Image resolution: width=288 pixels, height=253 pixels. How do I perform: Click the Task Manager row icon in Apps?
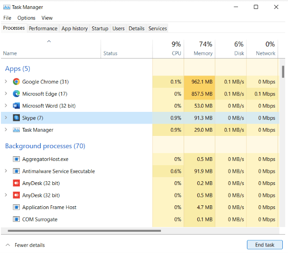(17, 130)
